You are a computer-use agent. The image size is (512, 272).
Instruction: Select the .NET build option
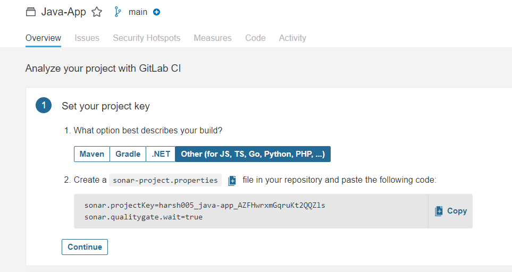point(161,154)
